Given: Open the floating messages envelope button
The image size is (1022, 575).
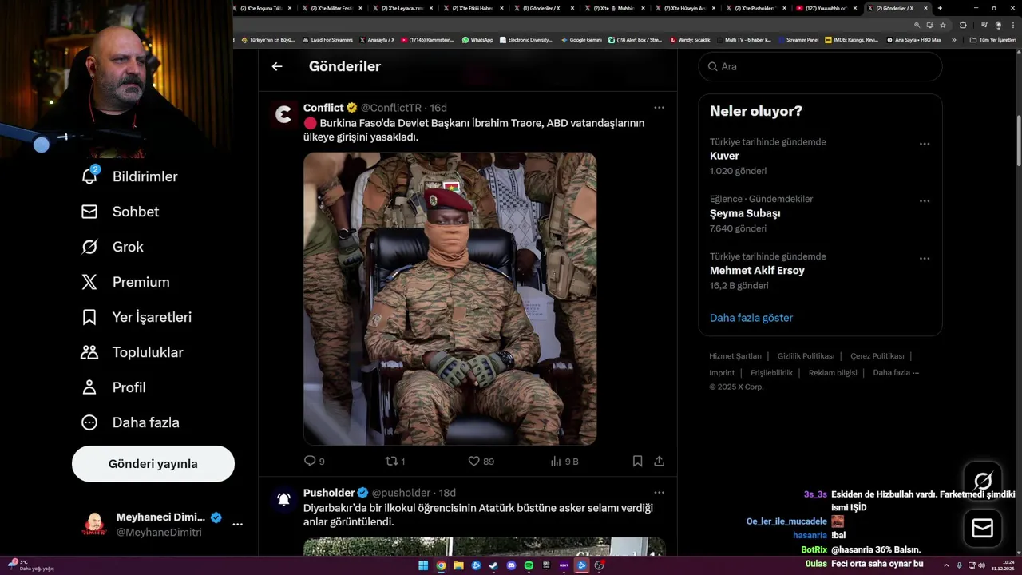Looking at the screenshot, I should coord(983,529).
